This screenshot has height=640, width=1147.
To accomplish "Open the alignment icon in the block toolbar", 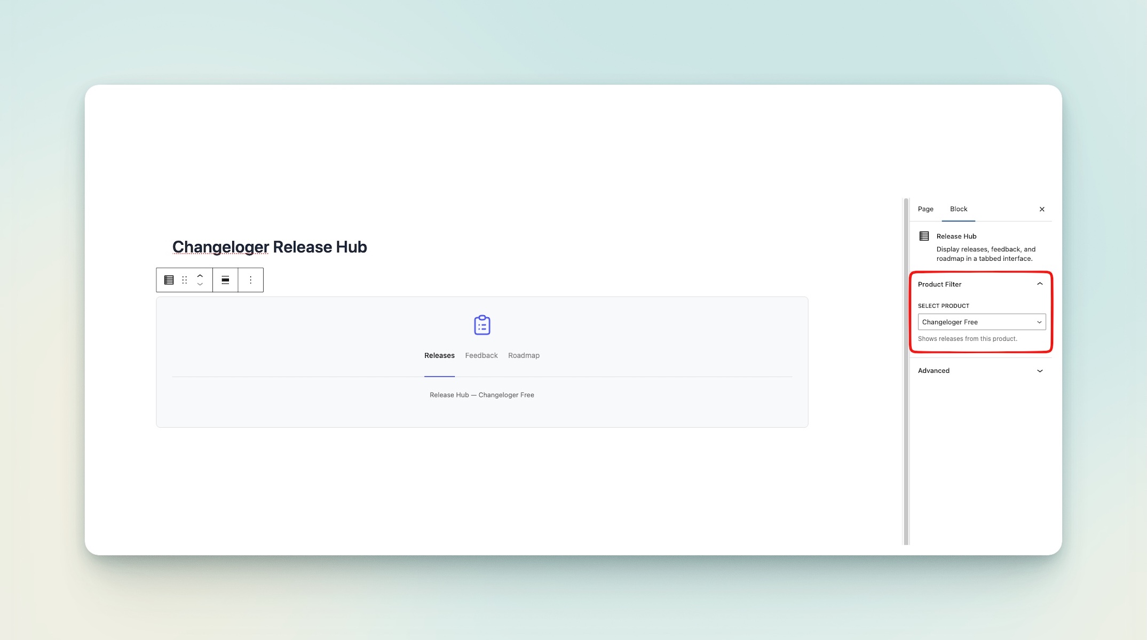I will [x=225, y=279].
